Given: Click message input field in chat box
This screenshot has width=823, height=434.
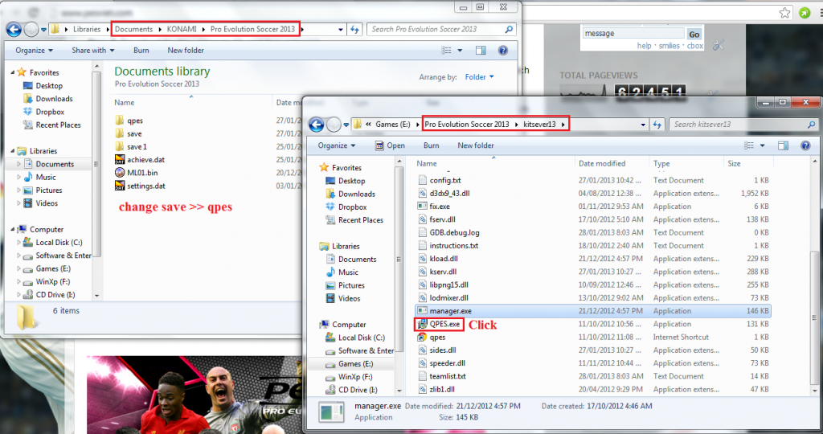Looking at the screenshot, I should (x=633, y=34).
